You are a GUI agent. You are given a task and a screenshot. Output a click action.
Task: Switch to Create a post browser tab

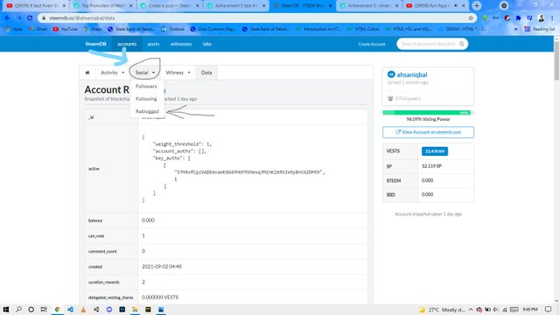pos(170,6)
